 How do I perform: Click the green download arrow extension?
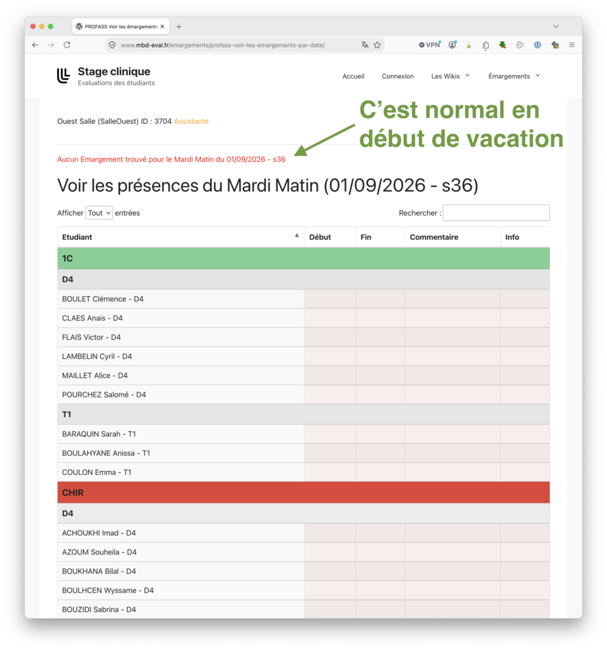point(502,45)
